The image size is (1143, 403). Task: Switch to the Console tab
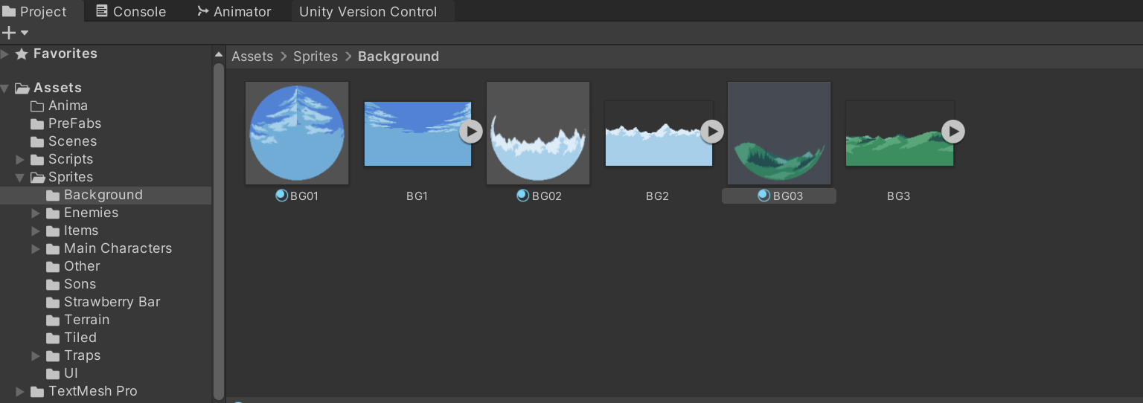131,12
